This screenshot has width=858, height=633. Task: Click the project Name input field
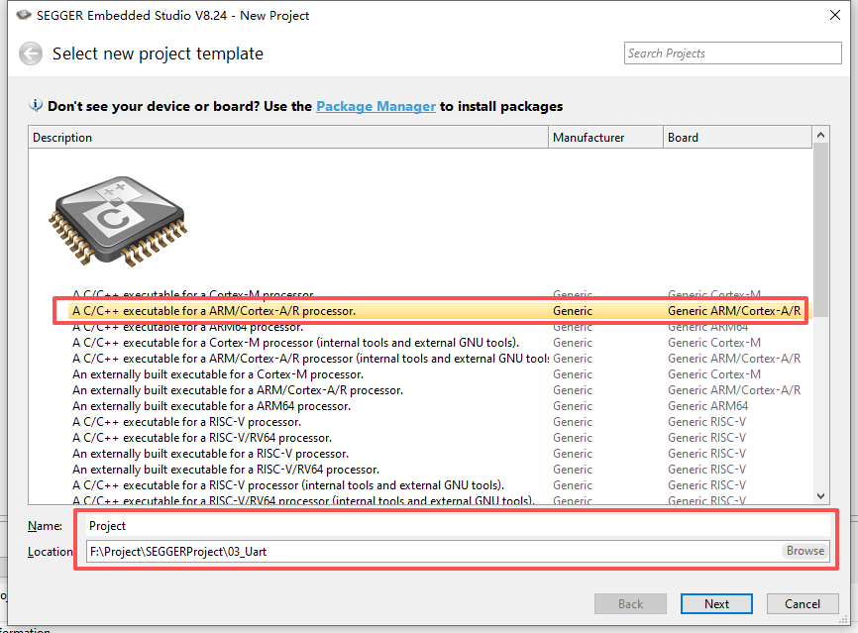(x=456, y=526)
